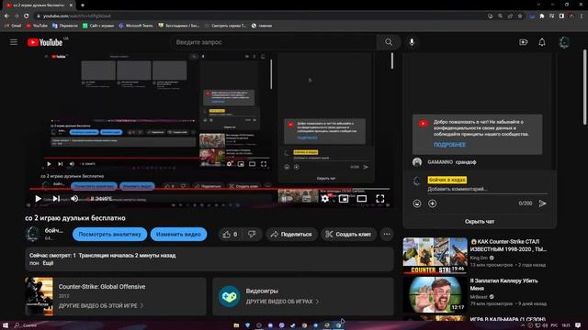Screen dimensions: 588x330
Task: Open MrBeast video 'Я Заплатил Киллеру'
Action: (x=503, y=284)
